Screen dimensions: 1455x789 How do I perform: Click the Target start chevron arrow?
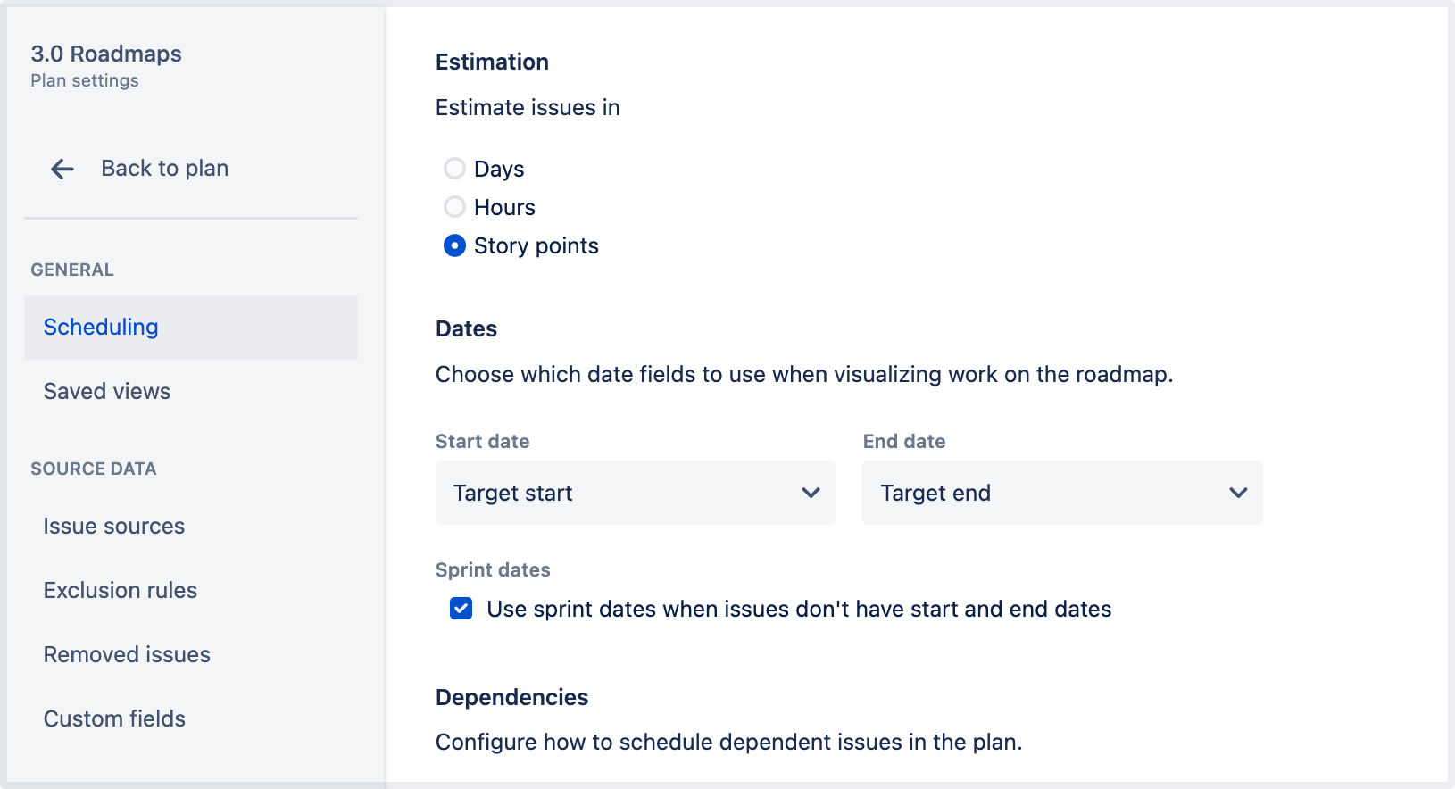point(811,493)
